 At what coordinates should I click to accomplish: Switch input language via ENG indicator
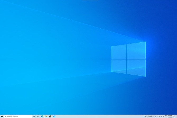click(166, 116)
